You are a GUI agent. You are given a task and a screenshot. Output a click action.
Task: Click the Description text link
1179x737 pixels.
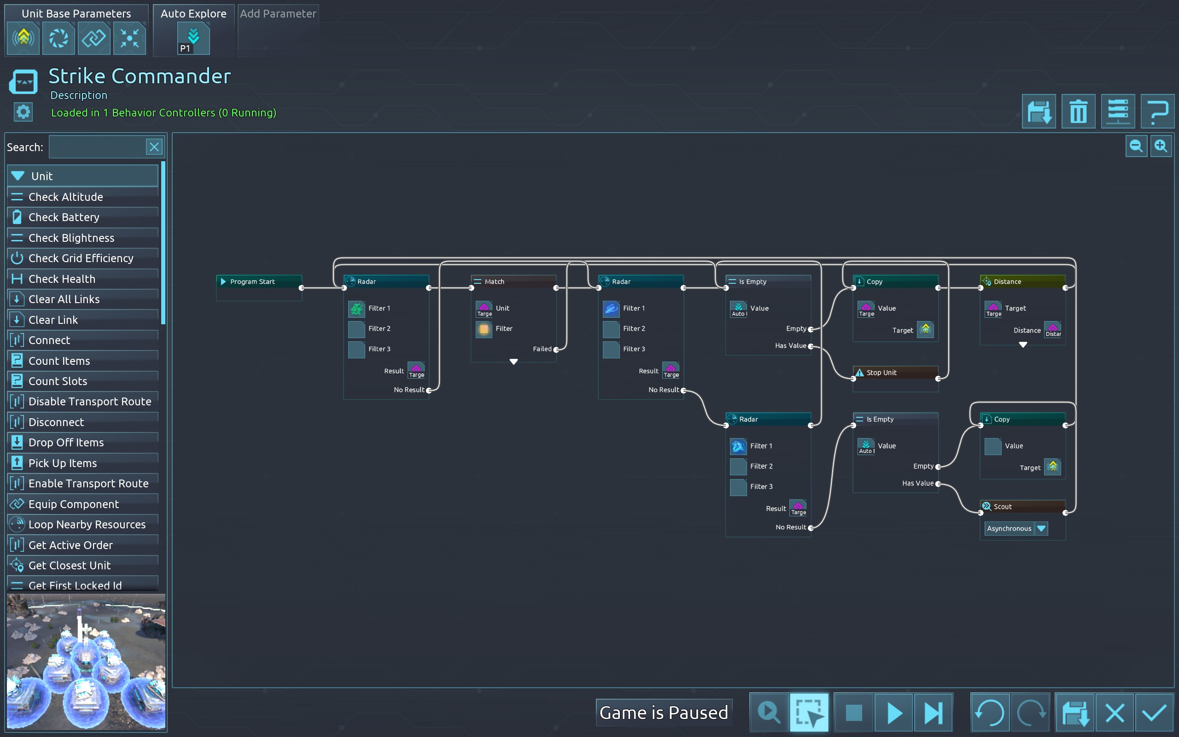(78, 95)
